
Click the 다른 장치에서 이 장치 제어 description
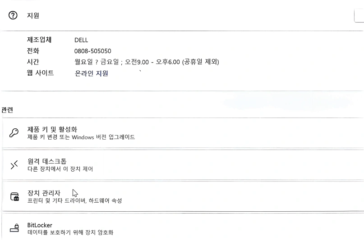click(60, 169)
